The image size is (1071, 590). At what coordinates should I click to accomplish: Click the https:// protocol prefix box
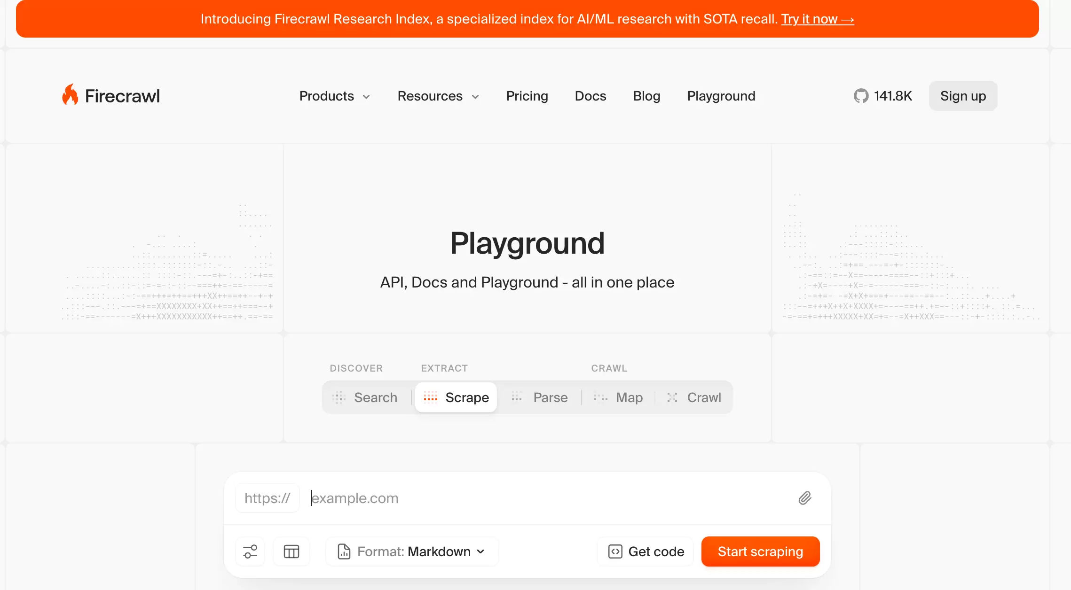coord(267,498)
